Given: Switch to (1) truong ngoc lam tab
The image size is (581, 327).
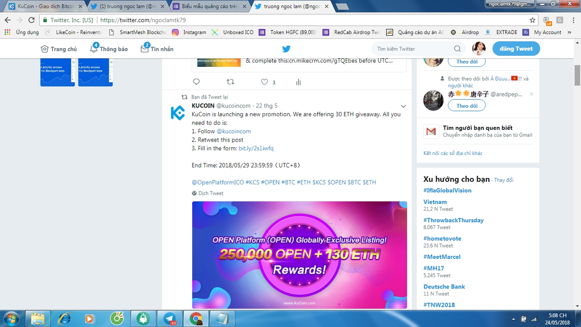Looking at the screenshot, I should pyautogui.click(x=127, y=6).
